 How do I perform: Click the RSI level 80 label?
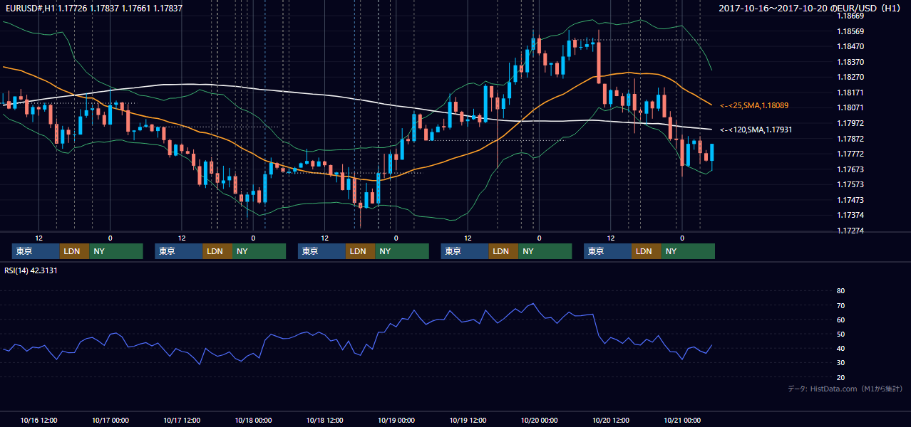click(840, 291)
